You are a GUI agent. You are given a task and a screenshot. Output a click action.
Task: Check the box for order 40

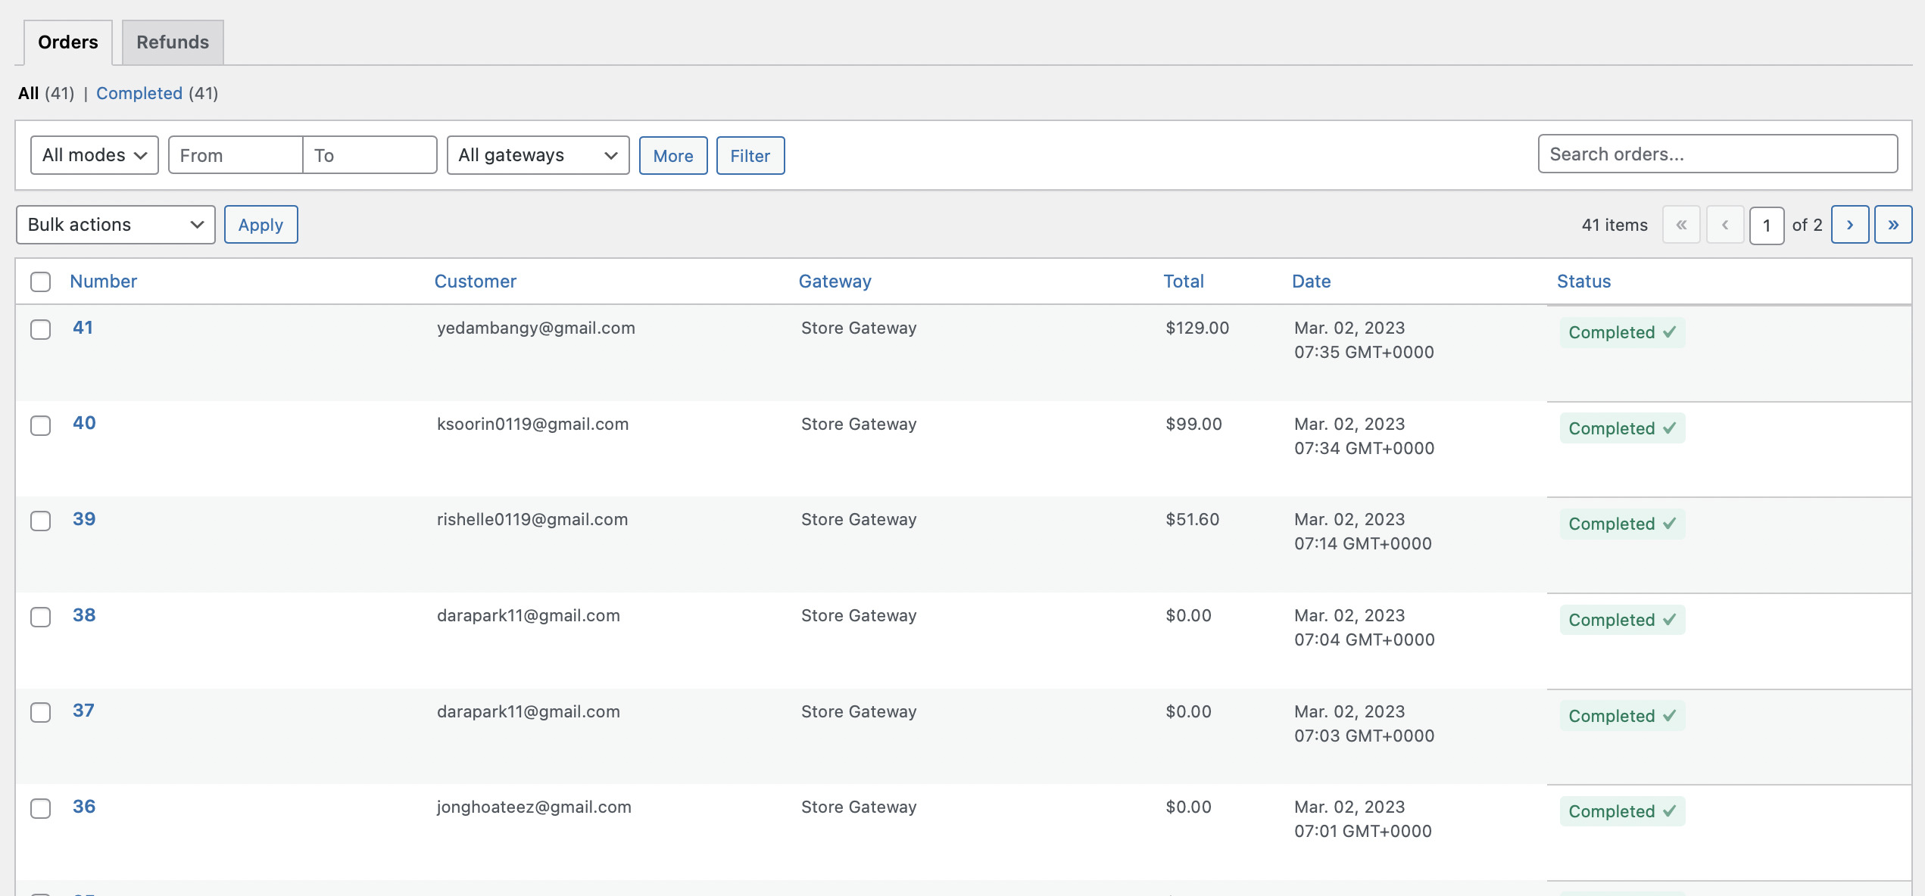(41, 425)
